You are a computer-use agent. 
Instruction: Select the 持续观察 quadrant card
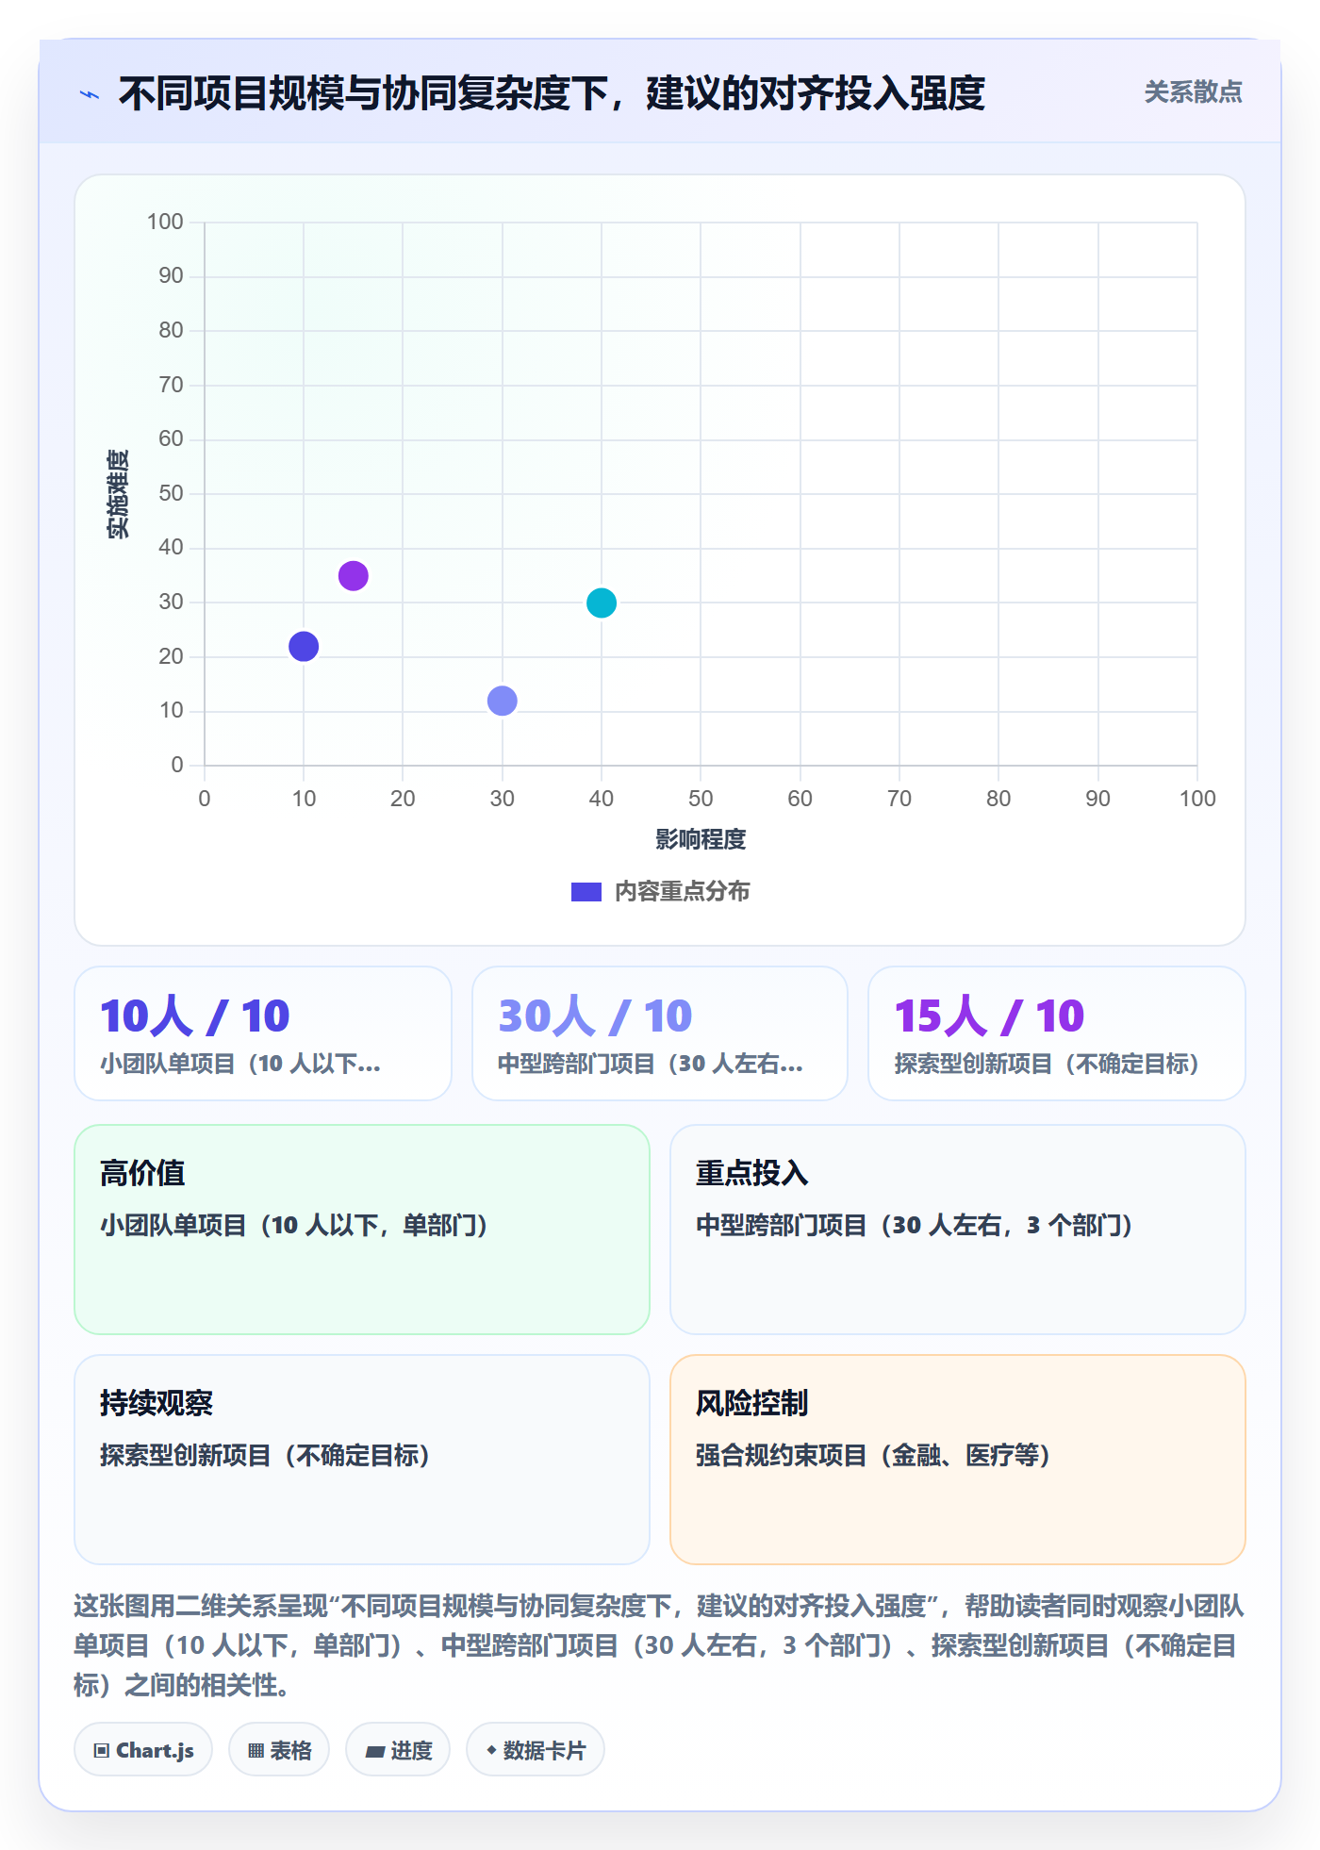tap(362, 1460)
